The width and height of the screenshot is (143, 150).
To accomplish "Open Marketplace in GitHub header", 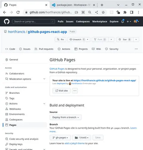I will click(100, 21).
